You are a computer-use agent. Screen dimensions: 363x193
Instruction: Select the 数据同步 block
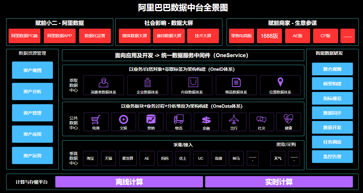coord(332,113)
